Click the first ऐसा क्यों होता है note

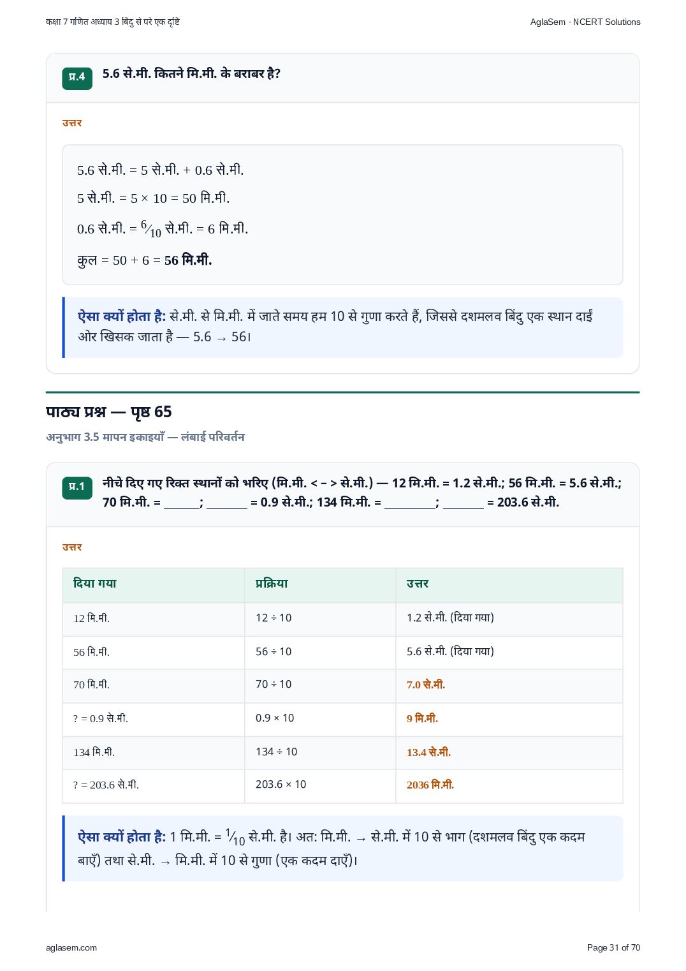click(343, 327)
